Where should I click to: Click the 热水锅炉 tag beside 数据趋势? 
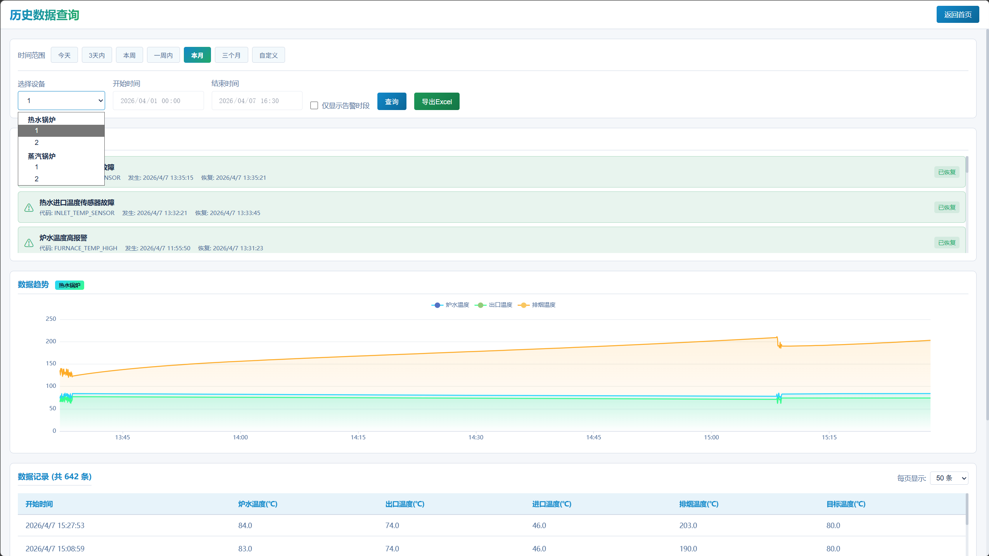(69, 285)
